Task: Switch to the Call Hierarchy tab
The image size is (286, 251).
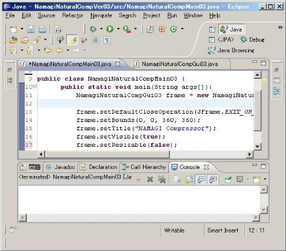Action: point(144,167)
